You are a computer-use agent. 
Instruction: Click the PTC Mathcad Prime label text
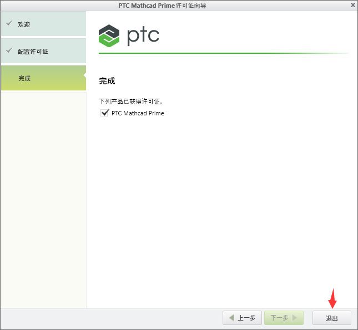point(138,113)
